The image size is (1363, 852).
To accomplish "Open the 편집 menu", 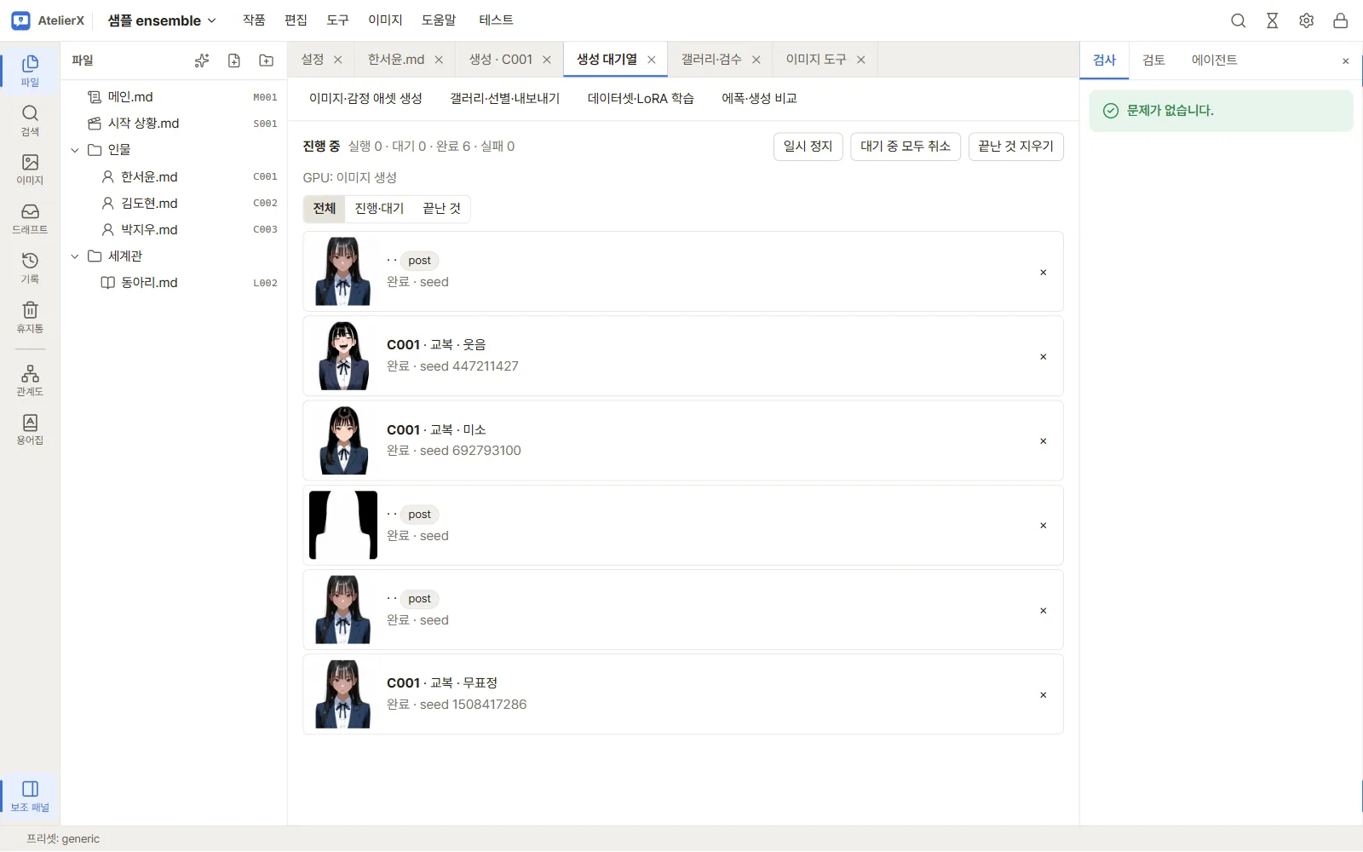I will coord(296,20).
